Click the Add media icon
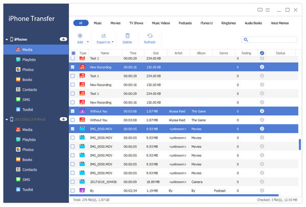 (80, 36)
